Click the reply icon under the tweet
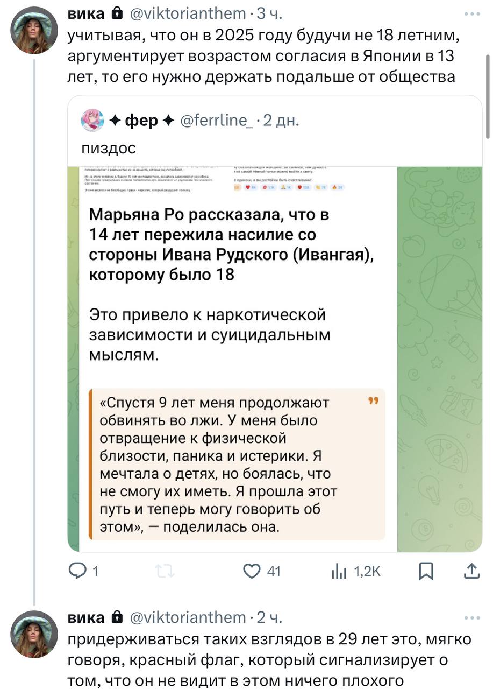This screenshot has width=493, height=689. [80, 572]
